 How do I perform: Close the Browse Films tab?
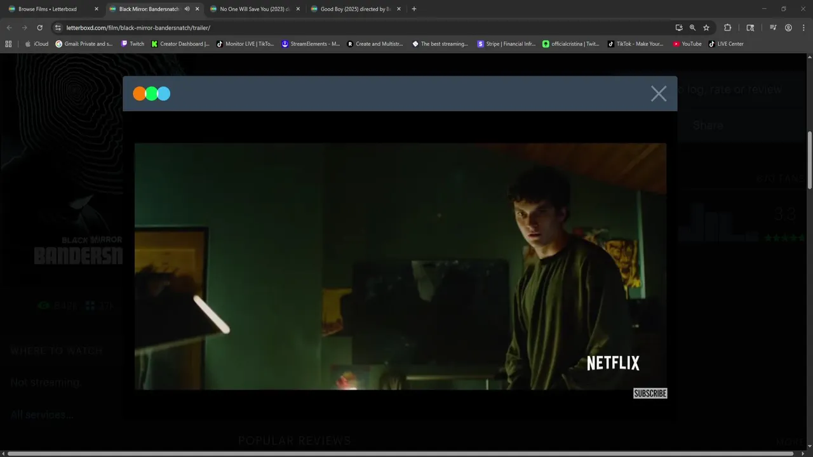[97, 9]
